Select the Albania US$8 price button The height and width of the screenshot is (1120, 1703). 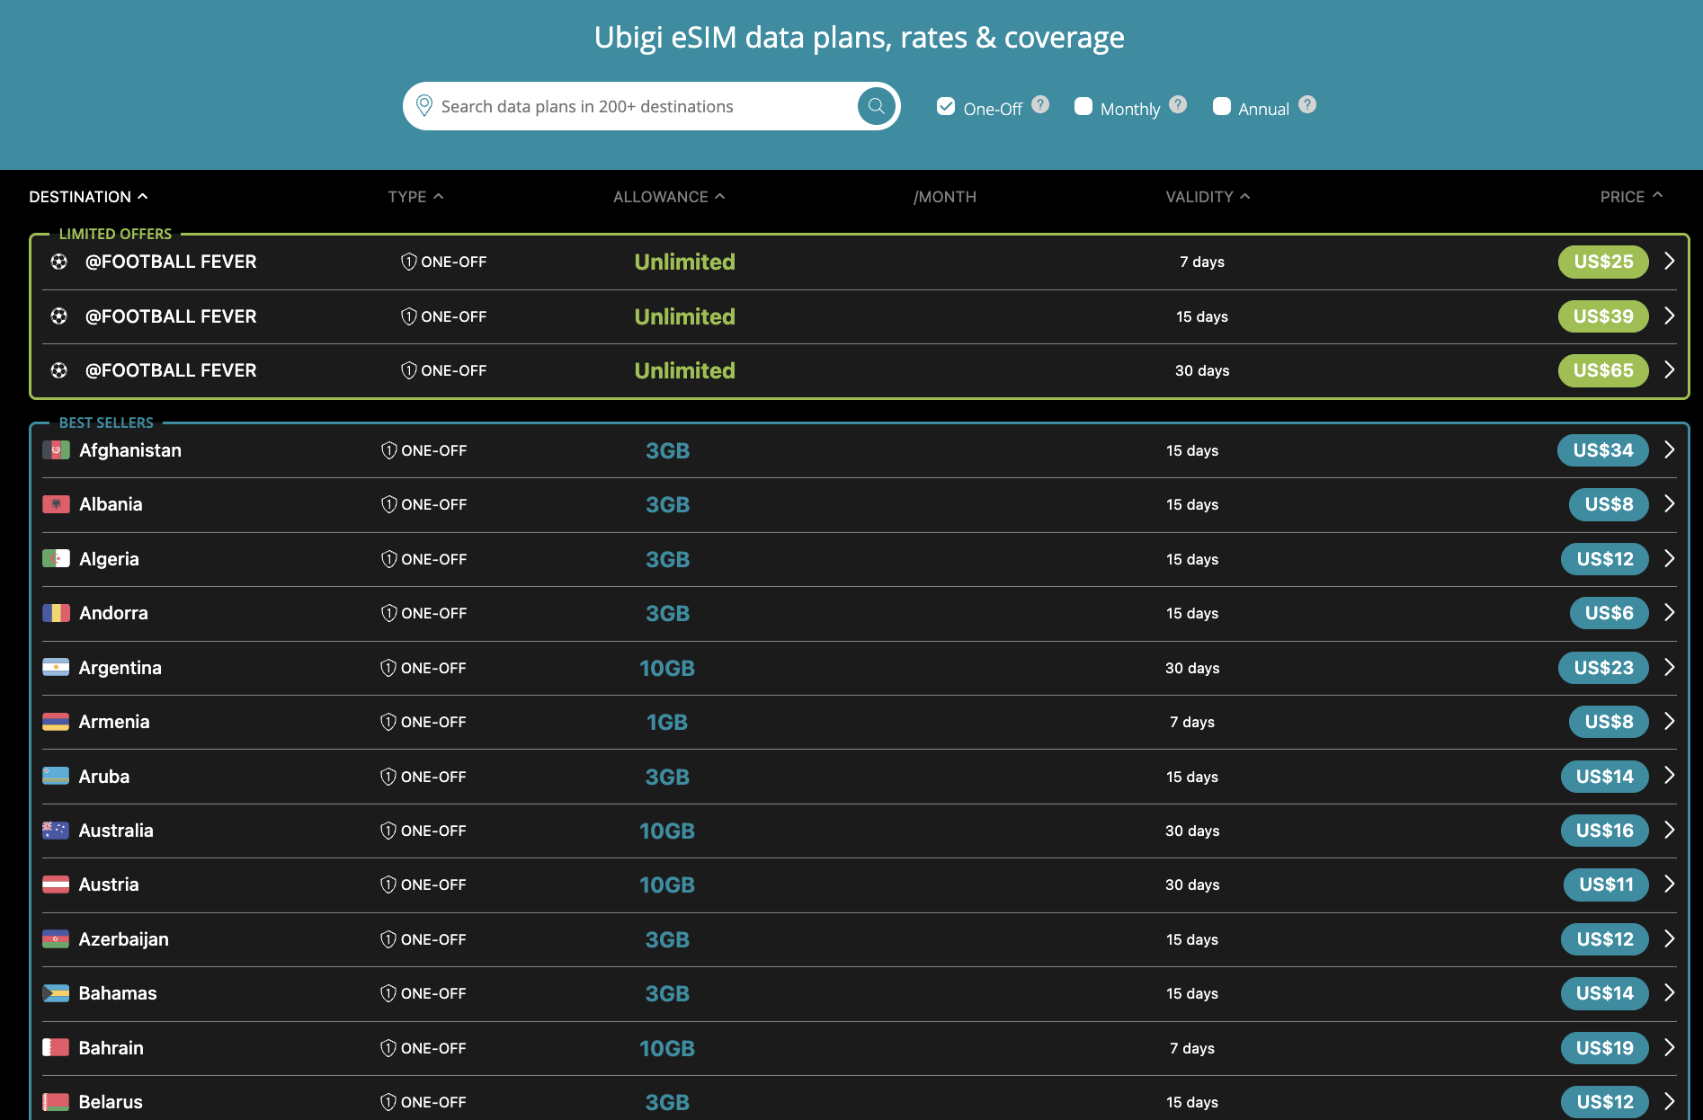(x=1609, y=504)
